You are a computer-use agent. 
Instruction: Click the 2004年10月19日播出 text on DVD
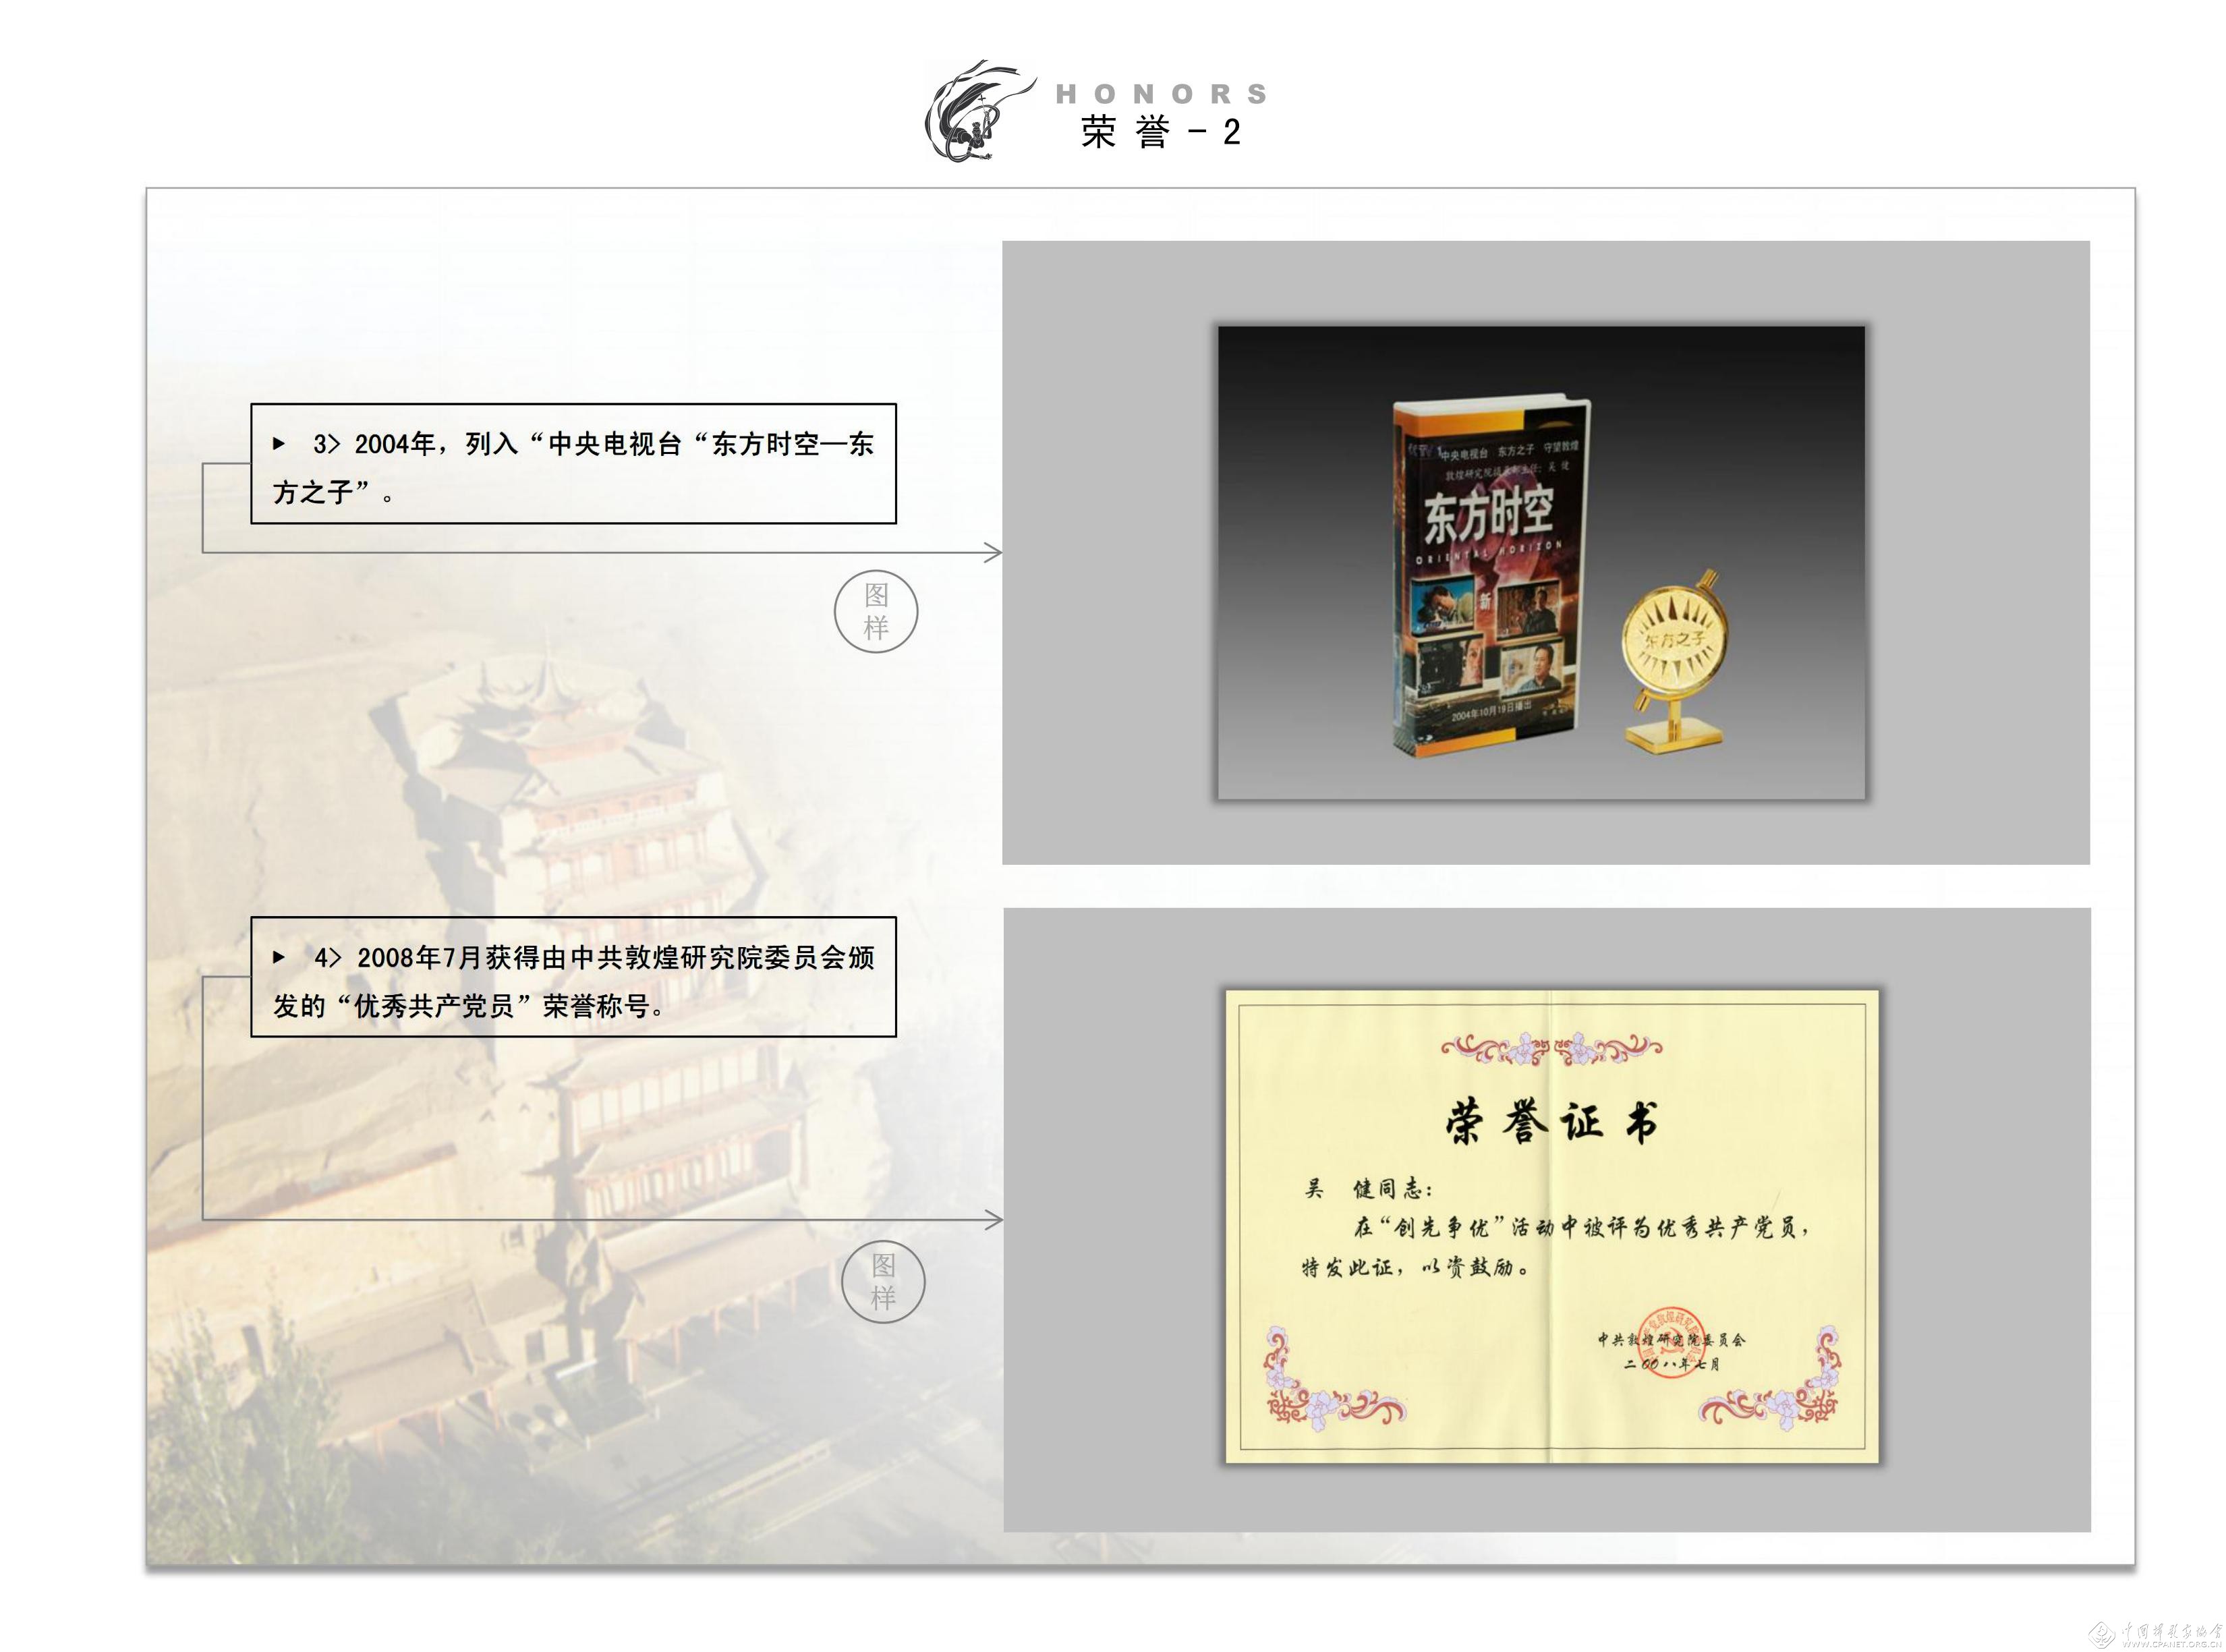[x=1491, y=711]
